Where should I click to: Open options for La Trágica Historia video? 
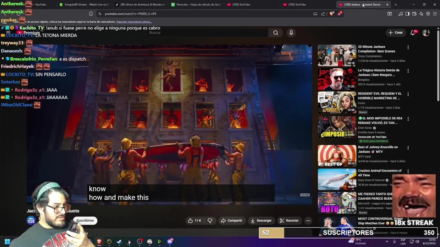(408, 71)
